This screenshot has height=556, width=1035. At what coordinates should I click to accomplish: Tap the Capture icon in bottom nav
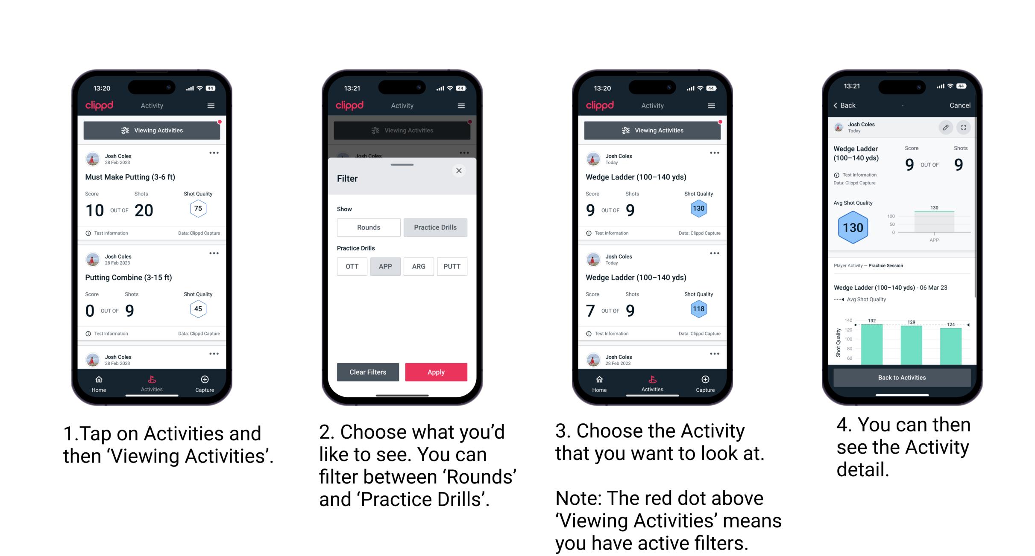click(205, 380)
